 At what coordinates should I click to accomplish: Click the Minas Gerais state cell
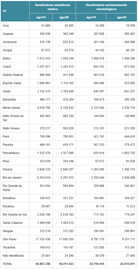(x=11, y=108)
